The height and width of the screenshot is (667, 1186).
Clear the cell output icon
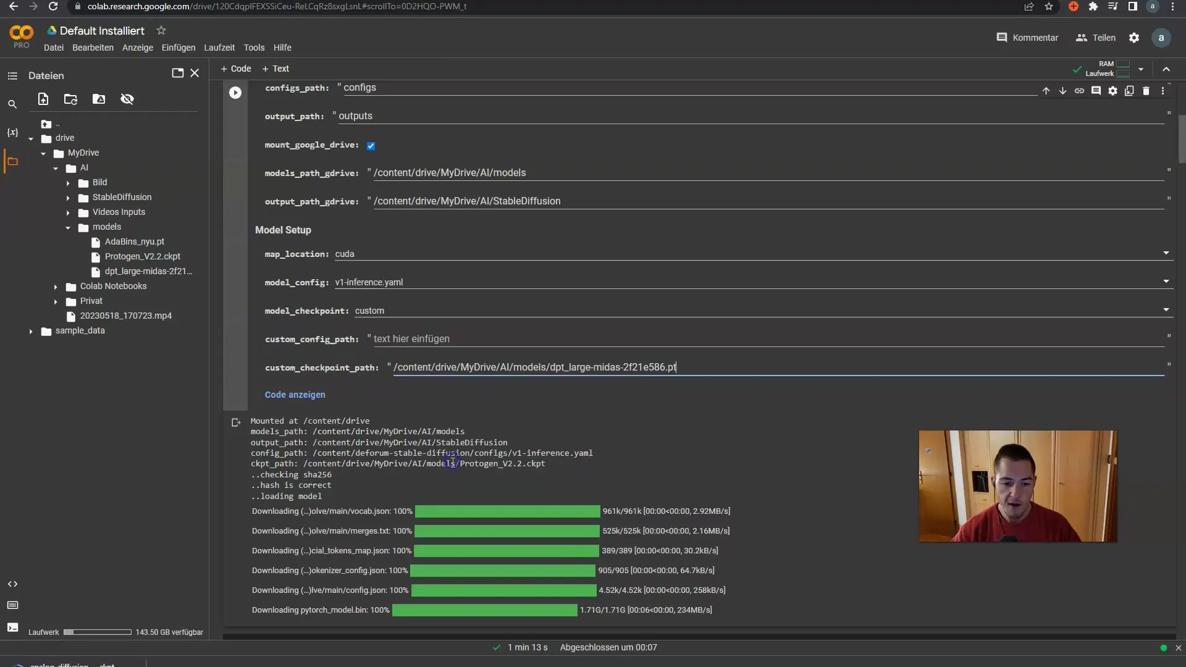tap(236, 422)
